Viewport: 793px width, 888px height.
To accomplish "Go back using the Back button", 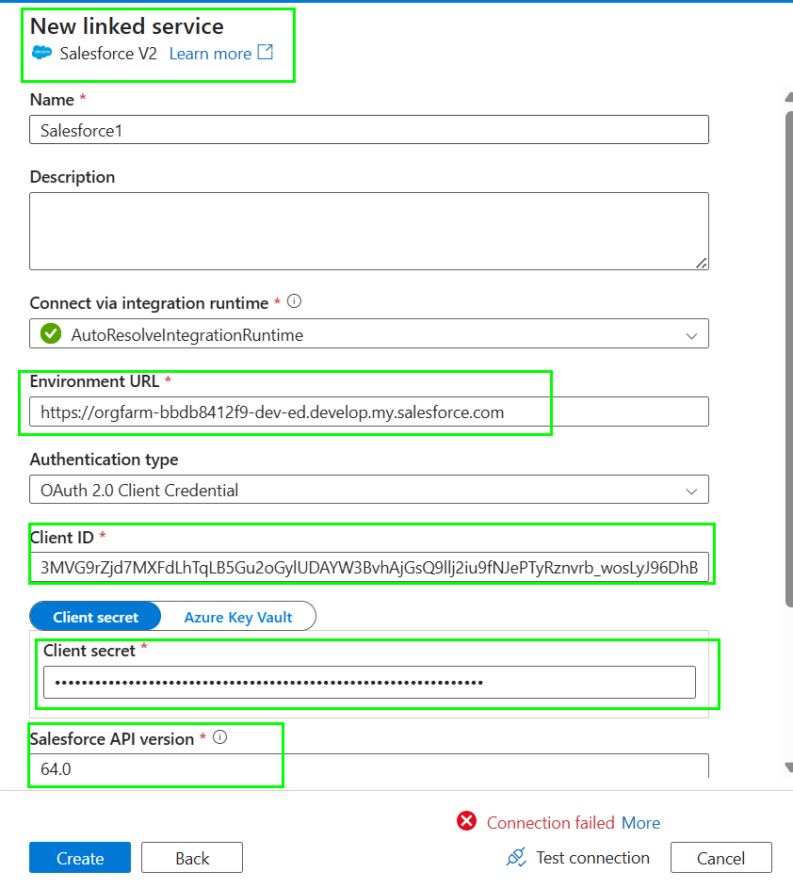I will (192, 858).
